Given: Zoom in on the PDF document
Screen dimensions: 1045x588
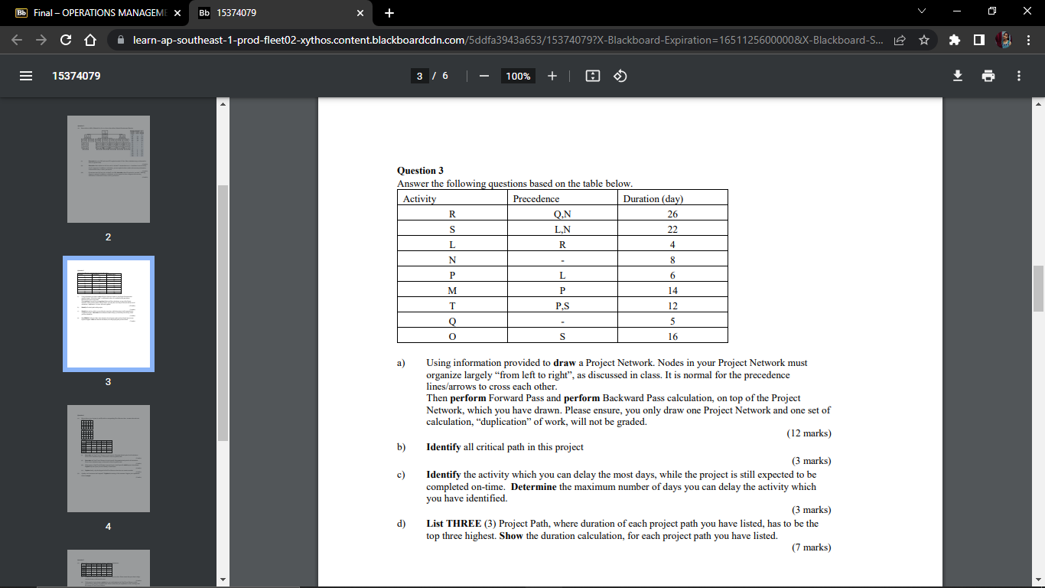Looking at the screenshot, I should tap(552, 76).
